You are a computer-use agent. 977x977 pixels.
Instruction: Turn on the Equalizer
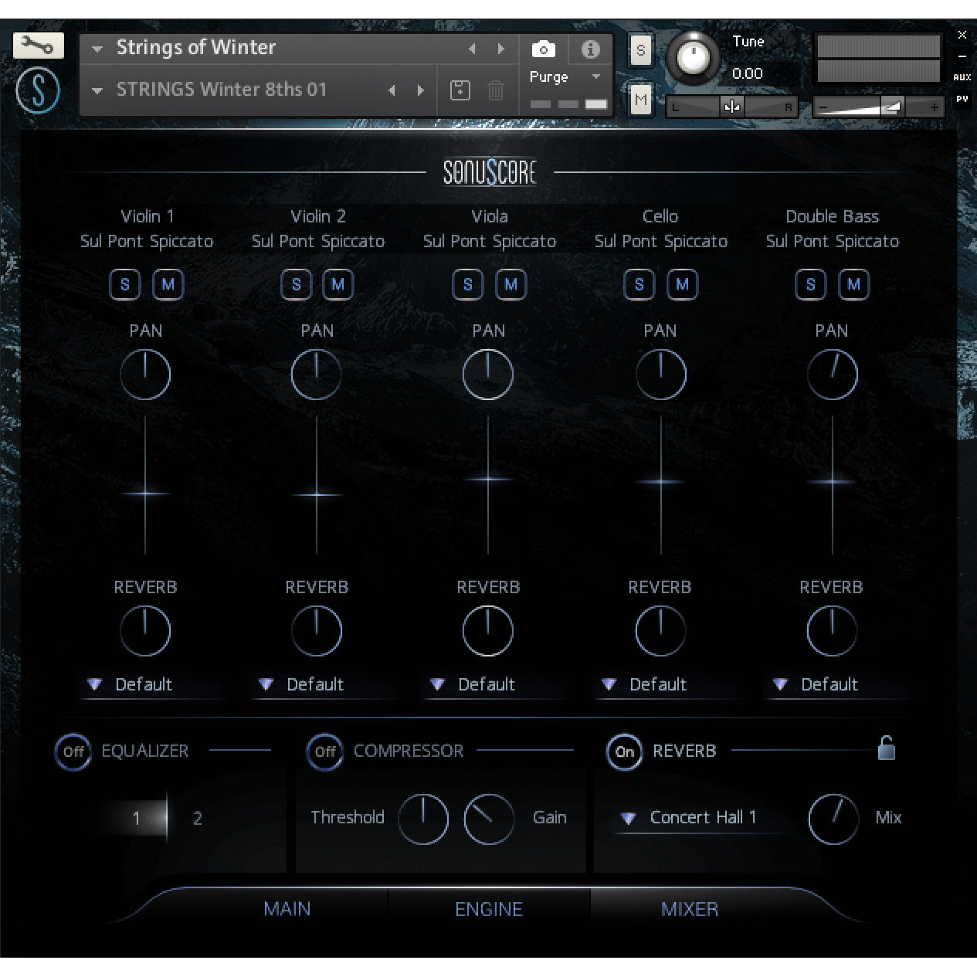[x=73, y=751]
